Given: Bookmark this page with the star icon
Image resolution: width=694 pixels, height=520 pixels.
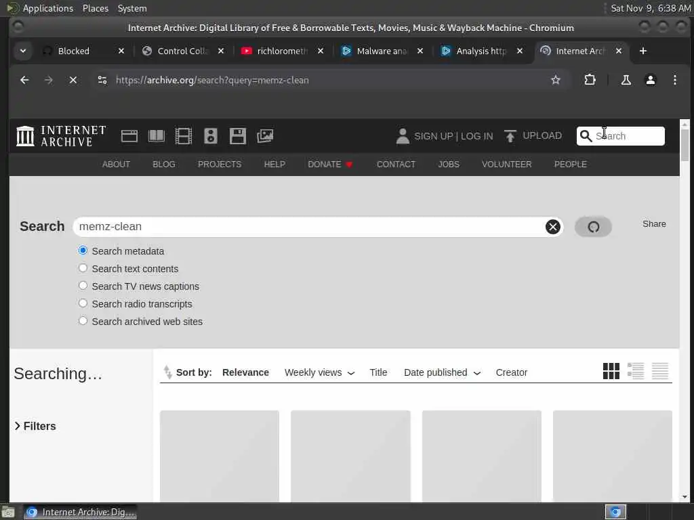Looking at the screenshot, I should tap(556, 80).
